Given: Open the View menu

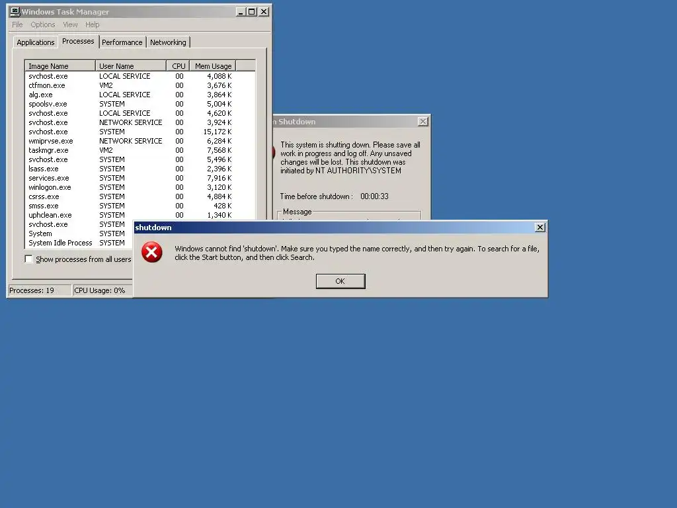Looking at the screenshot, I should pos(70,24).
